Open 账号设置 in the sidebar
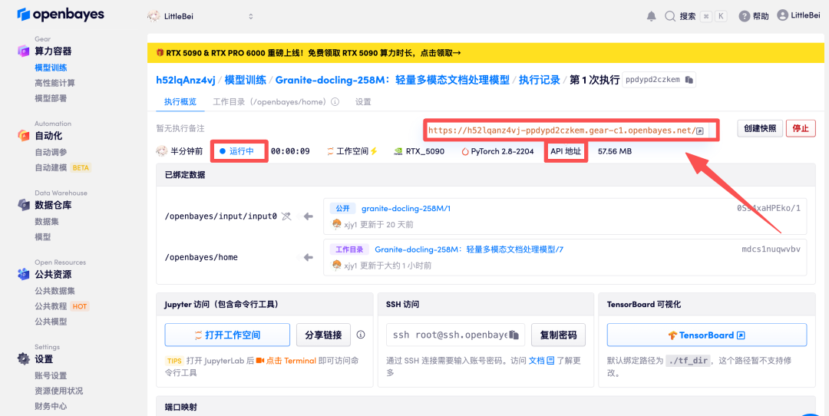The width and height of the screenshot is (829, 416). click(51, 376)
